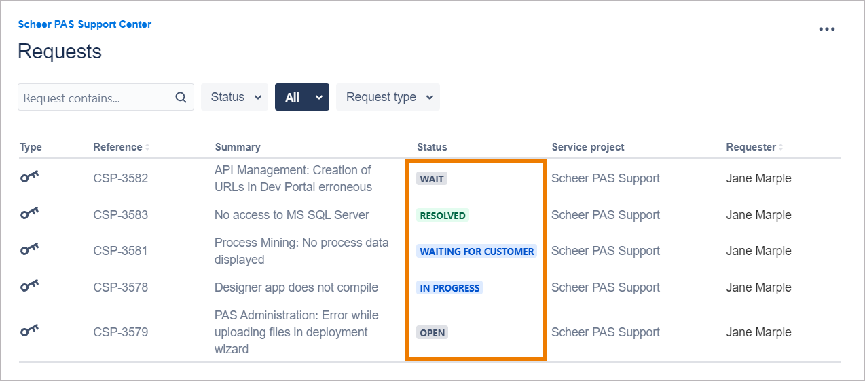Click the key icon for CSP-3581
The image size is (865, 381).
click(29, 251)
